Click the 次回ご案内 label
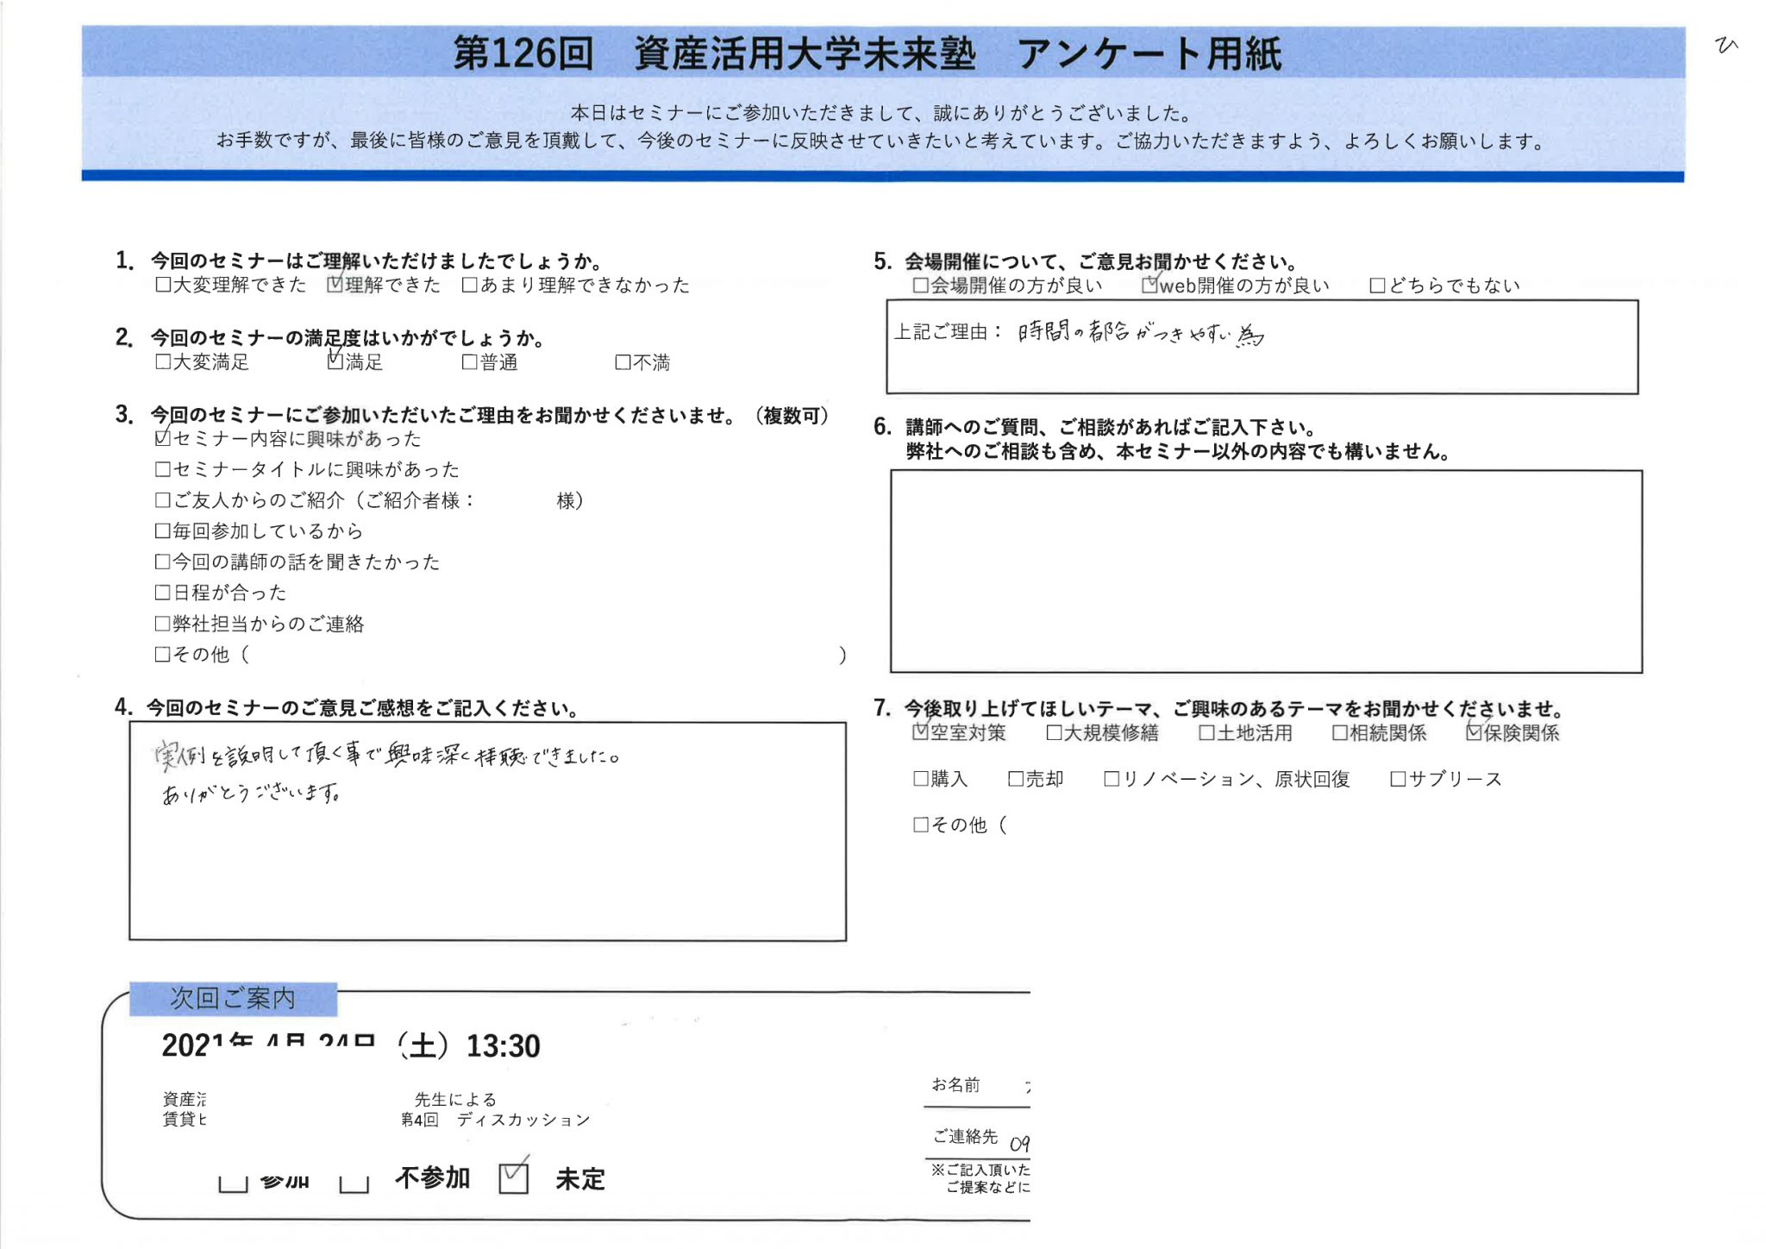 [233, 999]
